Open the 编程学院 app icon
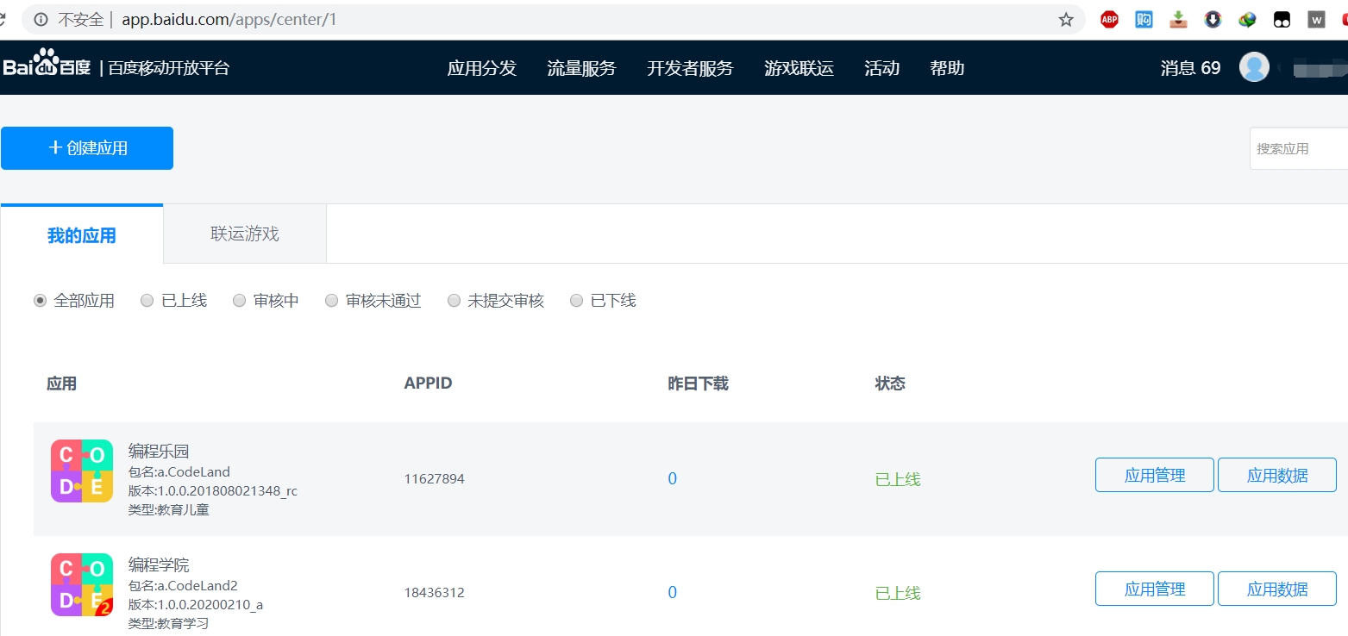This screenshot has height=636, width=1348. point(82,584)
